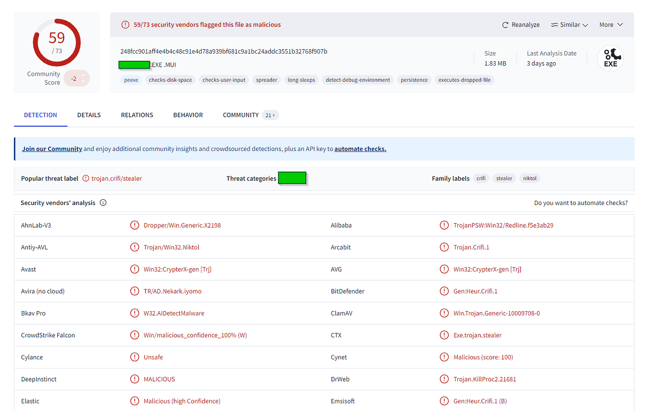Click the Reanalyze icon
The height and width of the screenshot is (411, 655).
505,24
